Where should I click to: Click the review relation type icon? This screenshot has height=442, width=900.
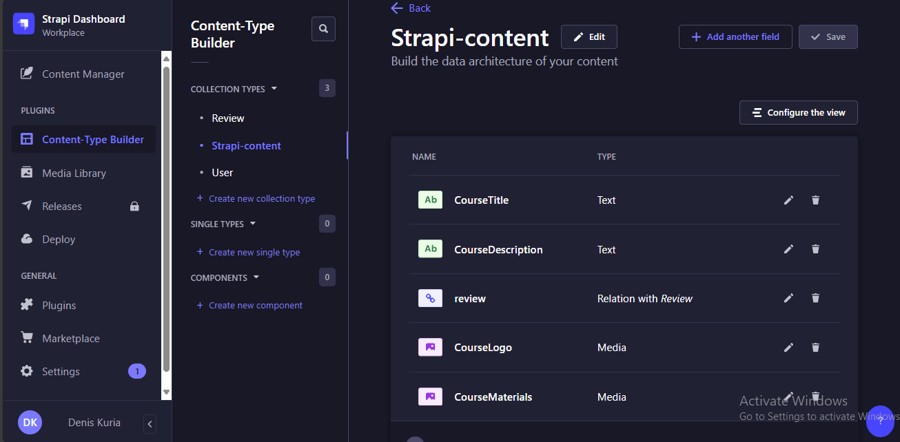[x=430, y=298]
